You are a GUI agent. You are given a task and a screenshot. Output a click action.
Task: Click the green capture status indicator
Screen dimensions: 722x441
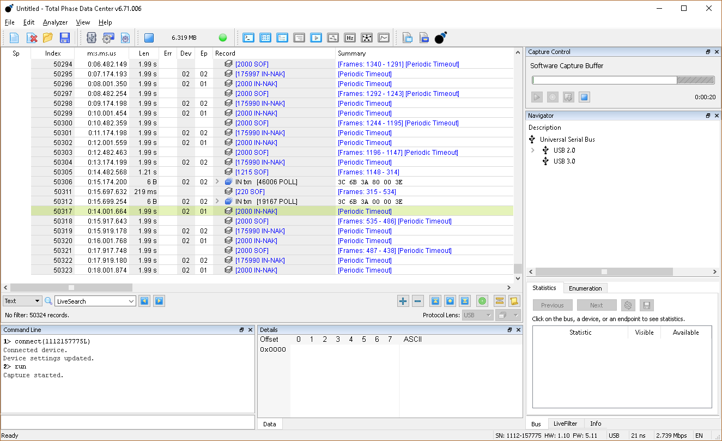point(222,38)
